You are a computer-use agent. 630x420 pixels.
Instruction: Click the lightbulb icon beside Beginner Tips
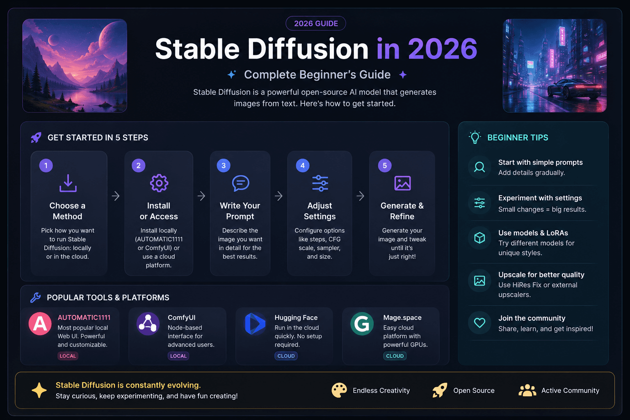(x=475, y=137)
